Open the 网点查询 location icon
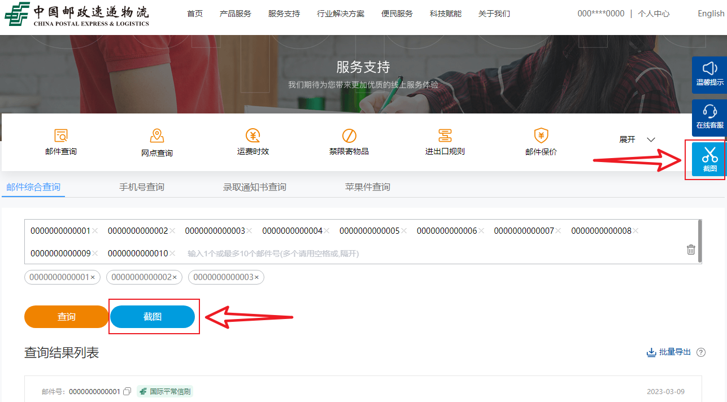The image size is (727, 402). click(x=157, y=136)
